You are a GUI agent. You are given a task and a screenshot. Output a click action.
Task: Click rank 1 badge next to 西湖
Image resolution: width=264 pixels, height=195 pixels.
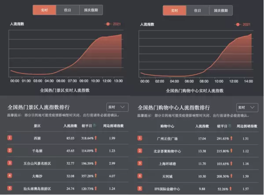pyautogui.click(x=10, y=138)
